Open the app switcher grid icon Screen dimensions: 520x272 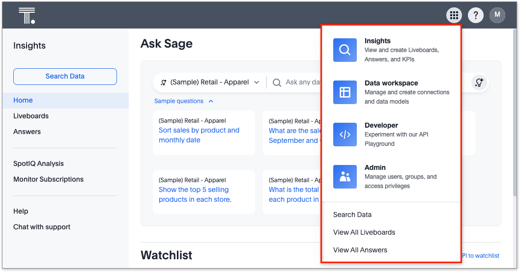[454, 15]
